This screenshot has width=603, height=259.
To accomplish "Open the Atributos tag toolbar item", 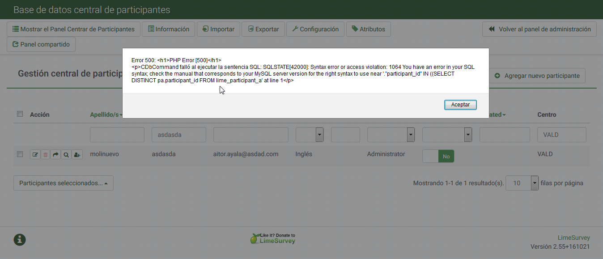I will (369, 29).
